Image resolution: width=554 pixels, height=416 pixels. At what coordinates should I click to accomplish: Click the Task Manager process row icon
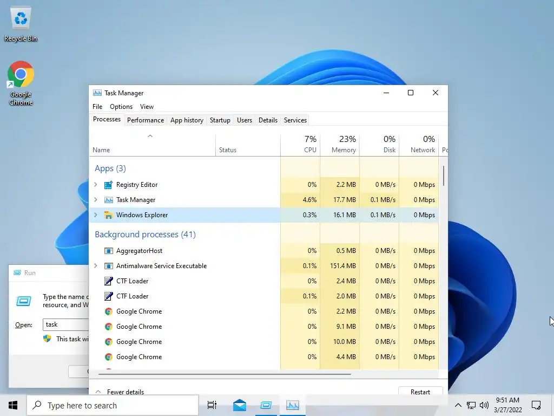pos(108,200)
